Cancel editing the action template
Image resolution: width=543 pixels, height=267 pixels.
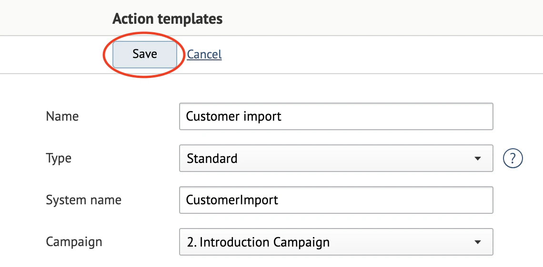coord(204,54)
